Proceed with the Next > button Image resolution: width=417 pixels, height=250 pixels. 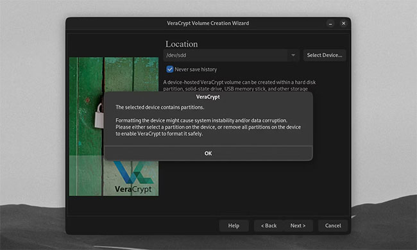pos(298,226)
